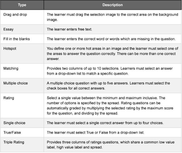Click the Triple Rating description text
182x153 pixels.
(x=110, y=145)
